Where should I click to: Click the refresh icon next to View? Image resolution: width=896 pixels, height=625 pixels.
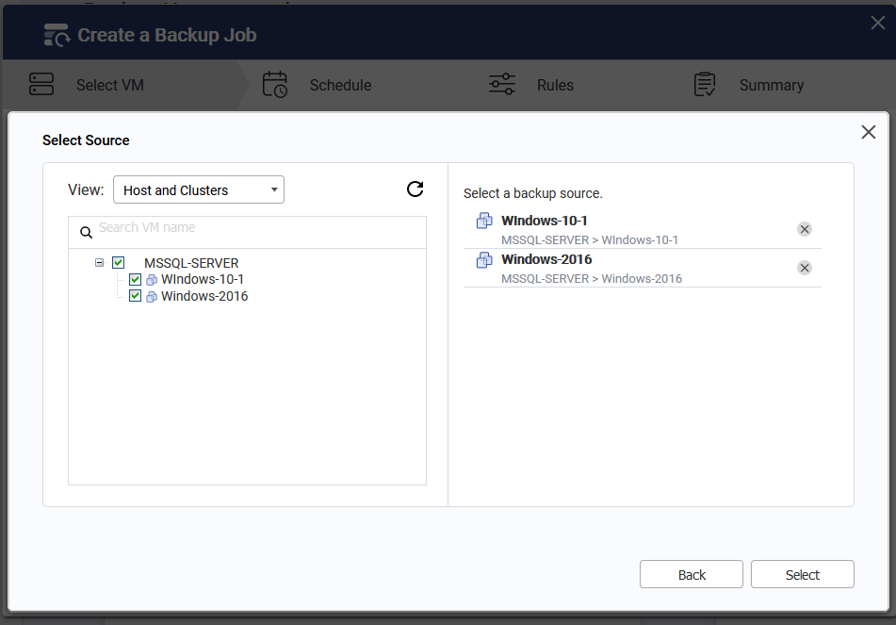pos(415,189)
